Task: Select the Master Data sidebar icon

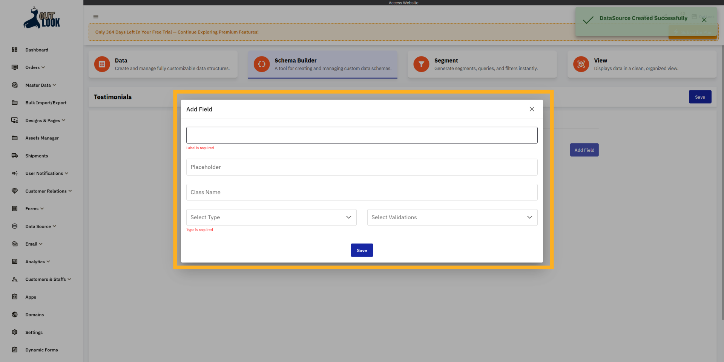Action: [15, 85]
